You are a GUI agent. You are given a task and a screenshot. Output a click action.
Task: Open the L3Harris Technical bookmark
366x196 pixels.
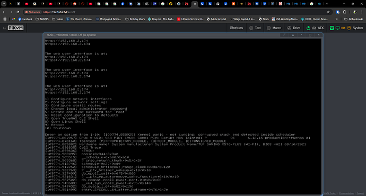190,19
